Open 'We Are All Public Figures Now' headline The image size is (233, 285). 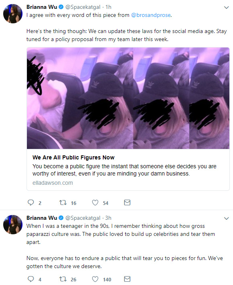(x=74, y=157)
